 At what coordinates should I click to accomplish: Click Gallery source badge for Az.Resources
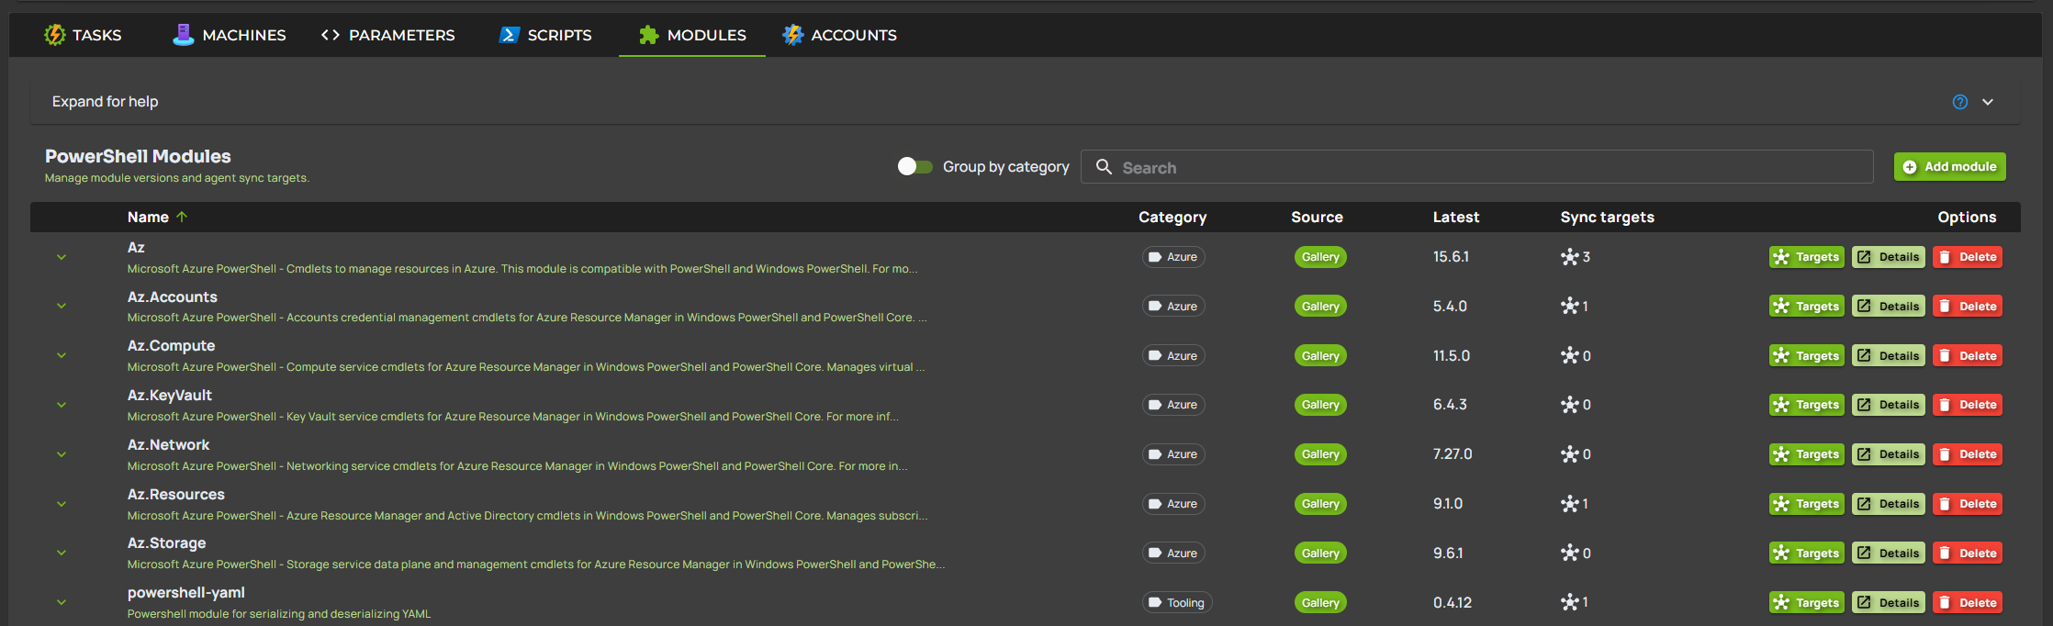click(x=1320, y=504)
